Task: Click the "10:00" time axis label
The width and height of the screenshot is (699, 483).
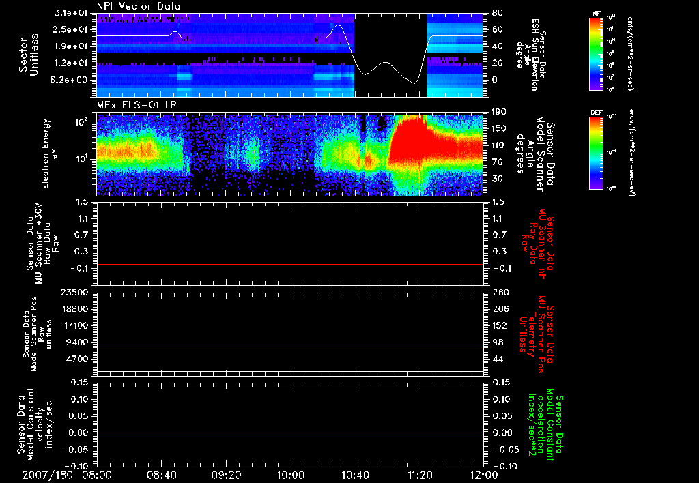Action: pos(290,475)
